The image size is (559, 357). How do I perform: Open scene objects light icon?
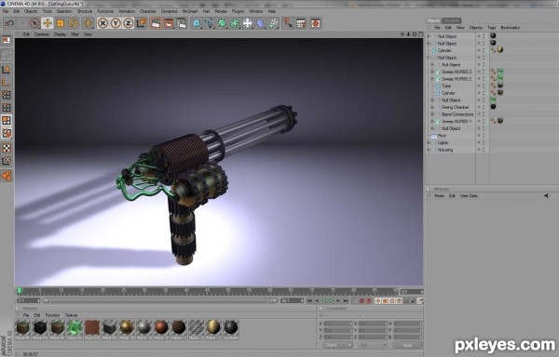click(x=248, y=23)
